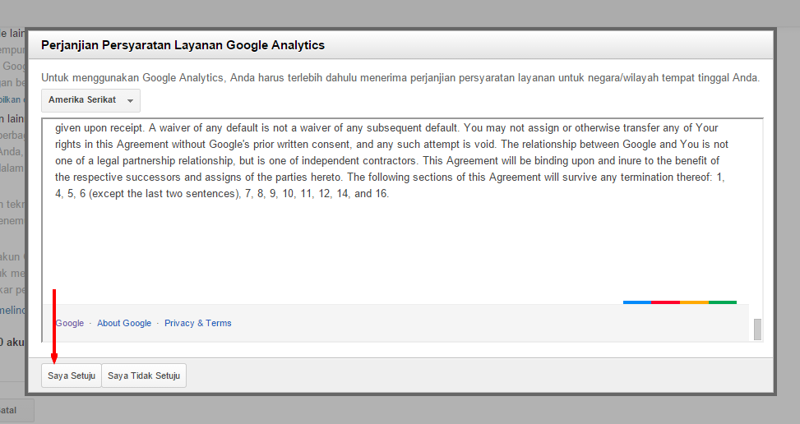Click the agreement text scrollbar thumb
The image size is (800, 424).
(757, 330)
